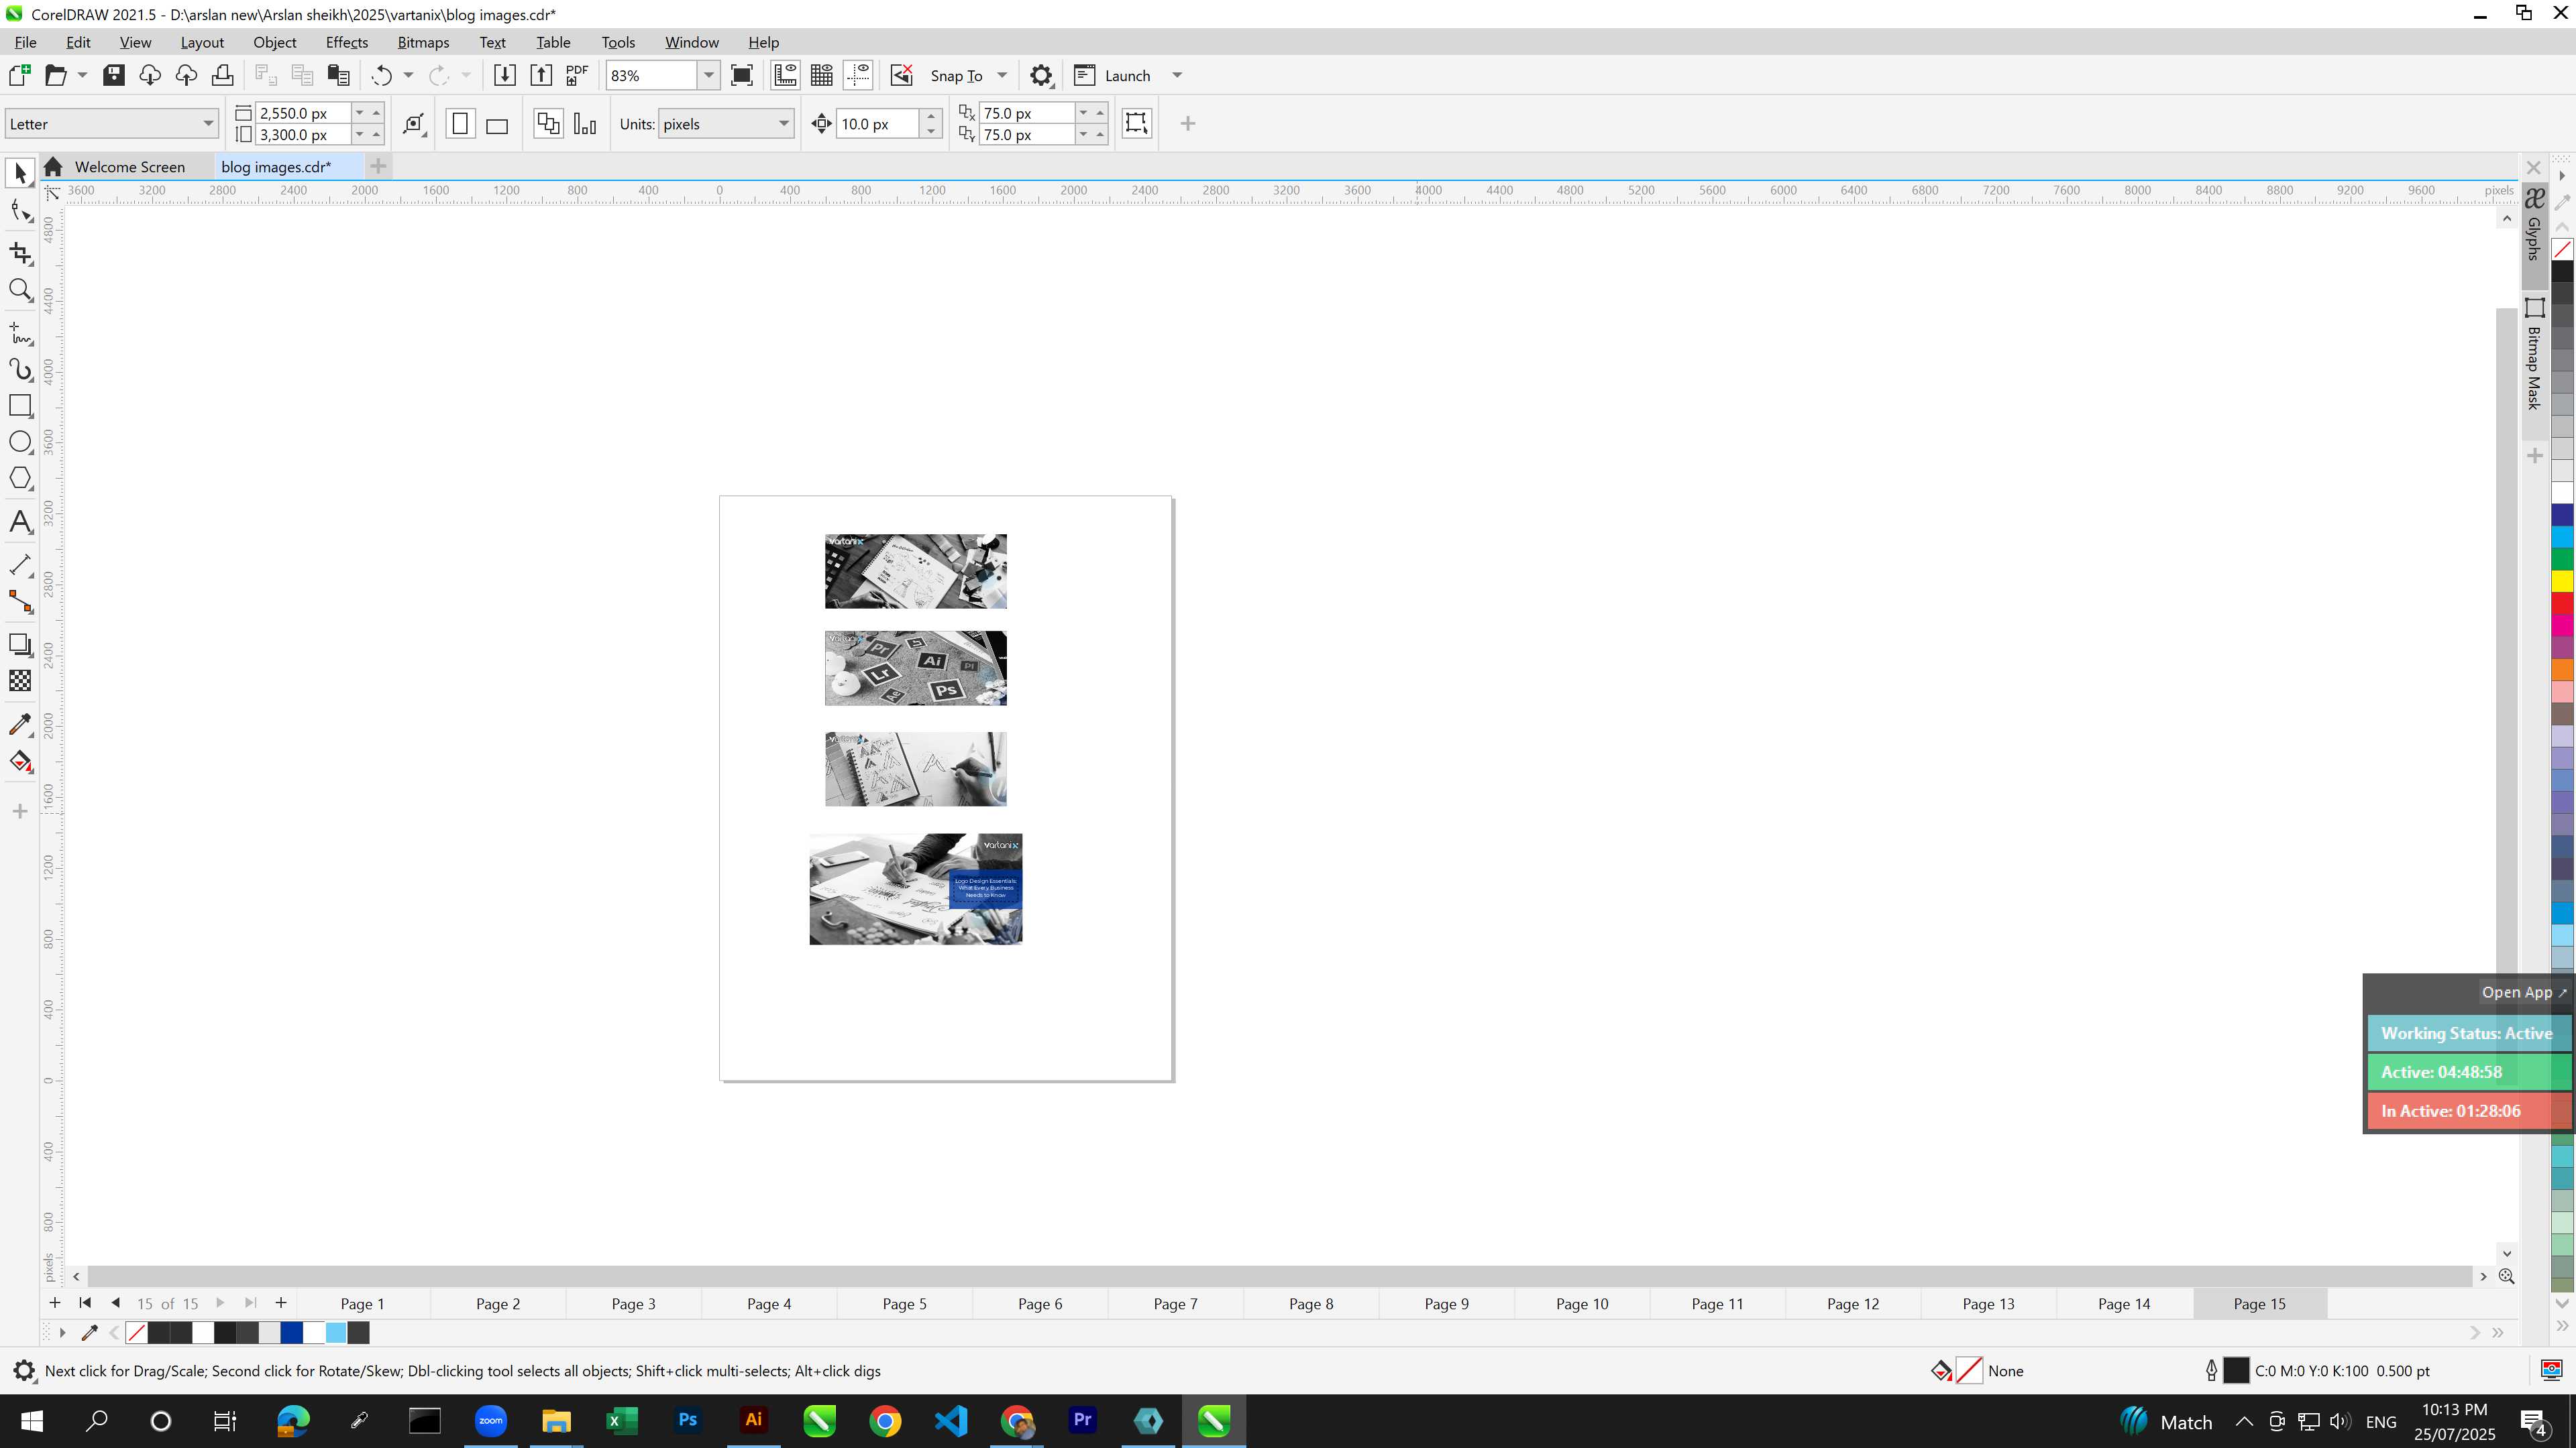Click the nudge distance input field
2576x1448 pixels.
tap(877, 124)
